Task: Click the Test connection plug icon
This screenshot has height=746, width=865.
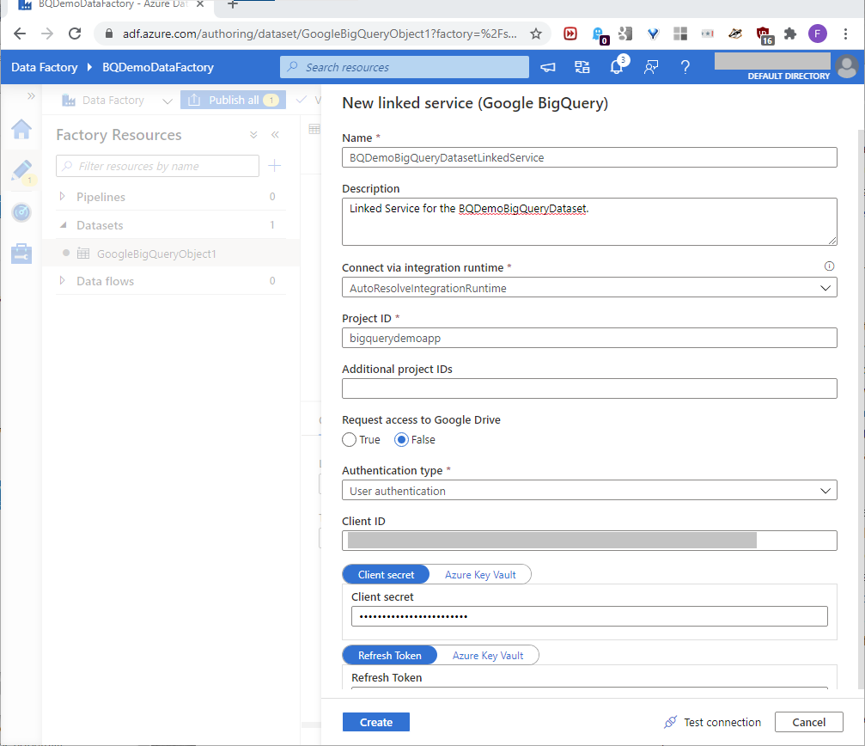Action: (x=670, y=722)
